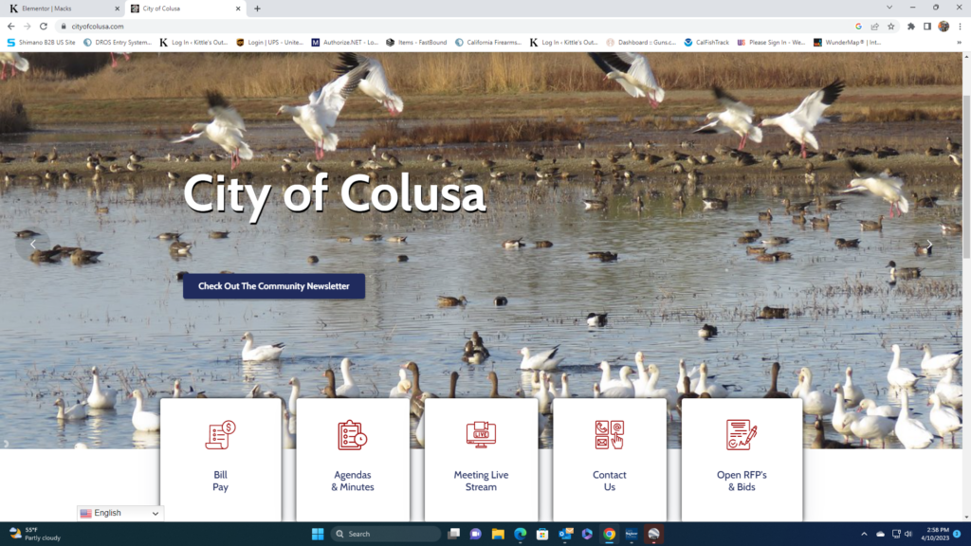Open the Contact Us phone and email icon
Image resolution: width=971 pixels, height=546 pixels.
pyautogui.click(x=610, y=434)
